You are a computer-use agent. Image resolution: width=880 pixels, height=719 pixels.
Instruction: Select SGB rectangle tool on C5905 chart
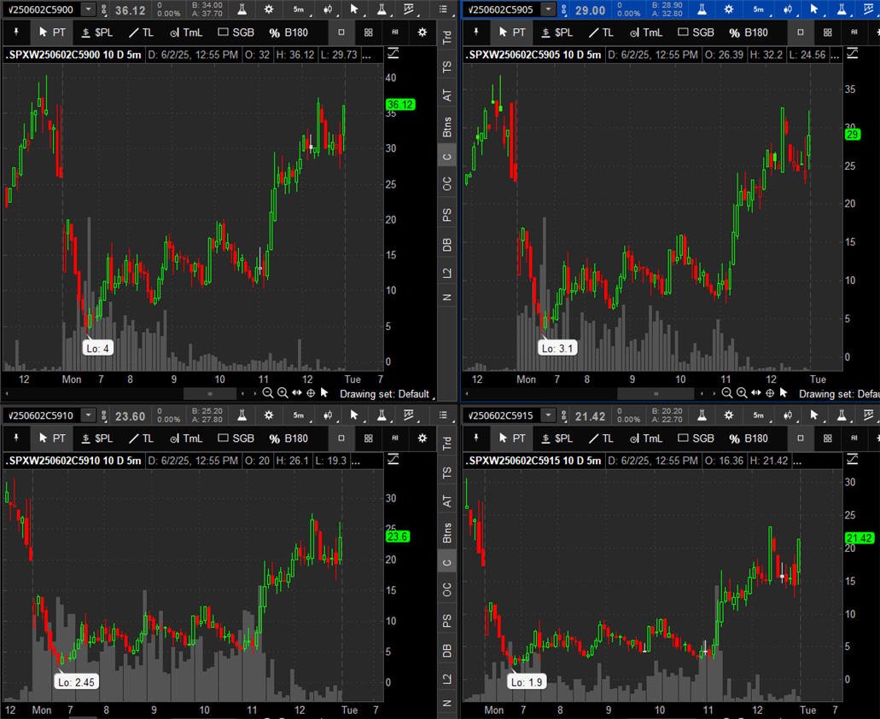(696, 32)
